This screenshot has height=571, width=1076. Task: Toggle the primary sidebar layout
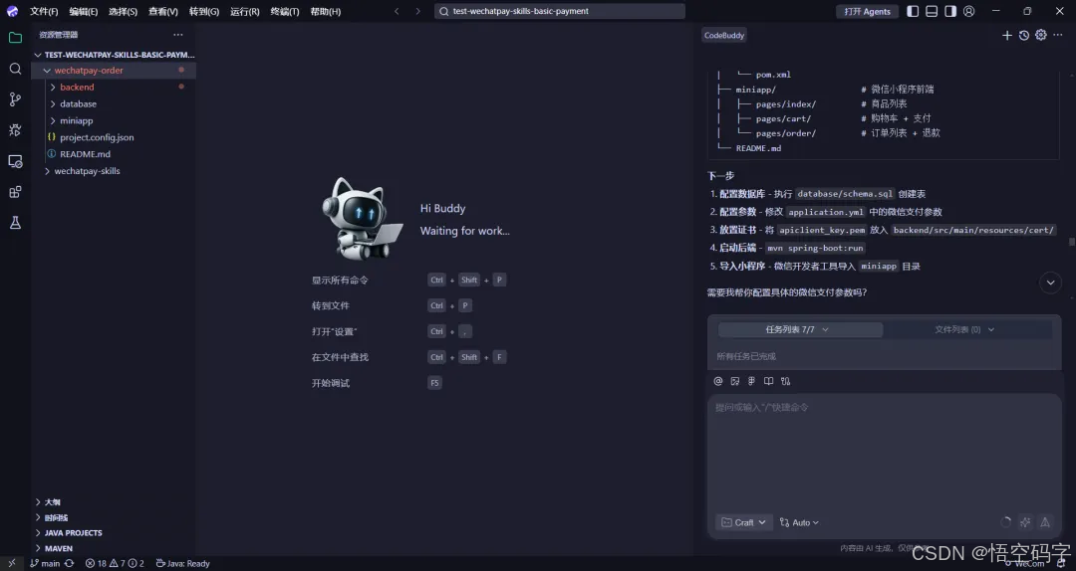point(913,11)
